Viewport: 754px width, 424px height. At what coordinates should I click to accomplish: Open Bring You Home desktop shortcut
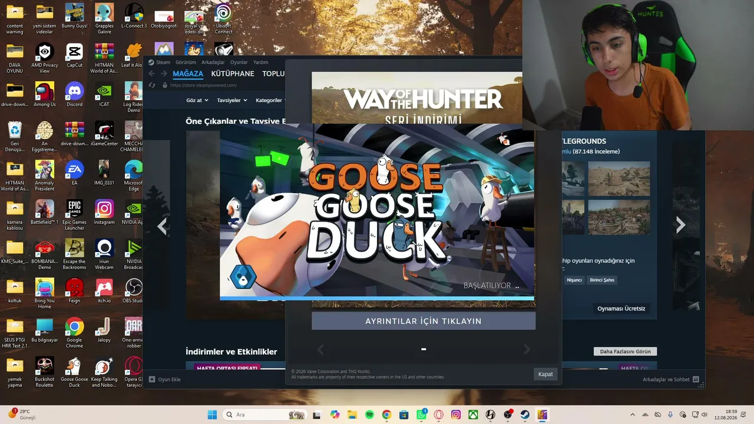[x=45, y=293]
